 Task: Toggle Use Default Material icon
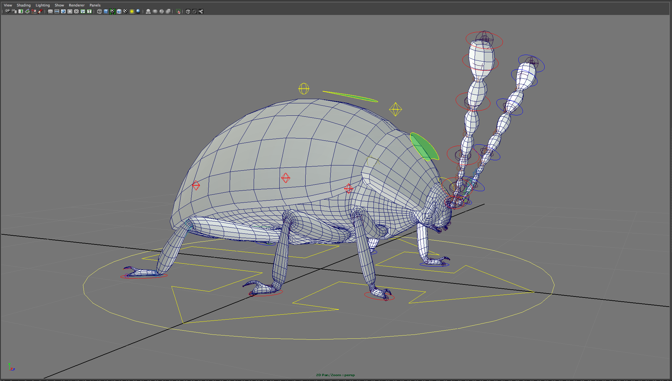(x=112, y=11)
